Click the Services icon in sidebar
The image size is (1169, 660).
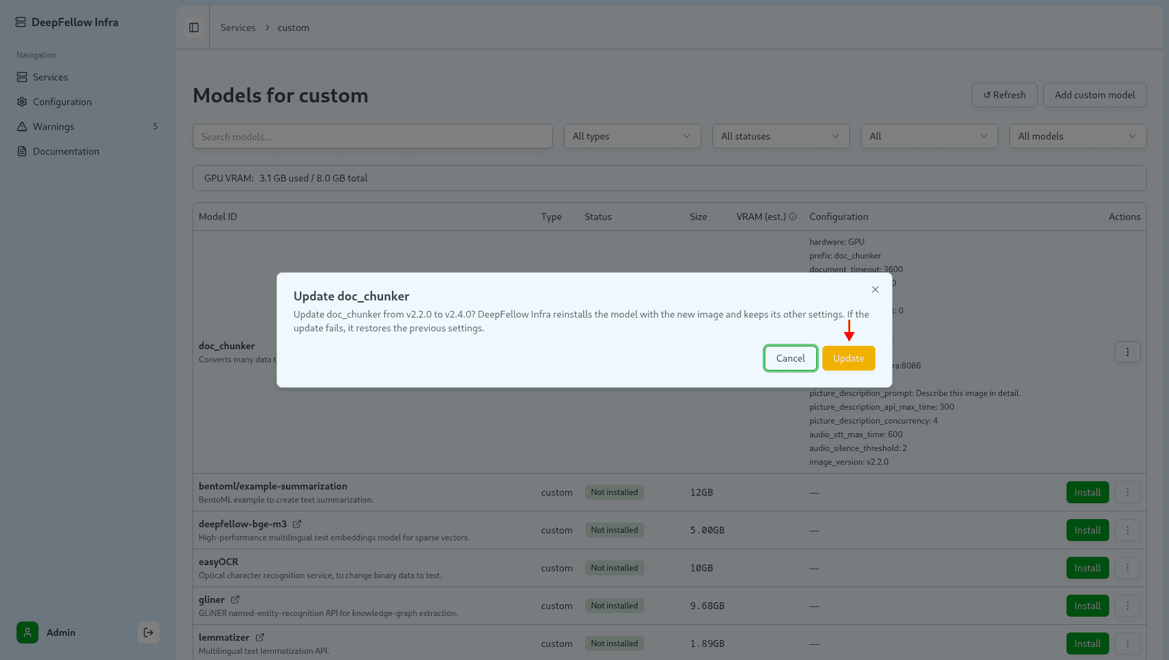22,77
